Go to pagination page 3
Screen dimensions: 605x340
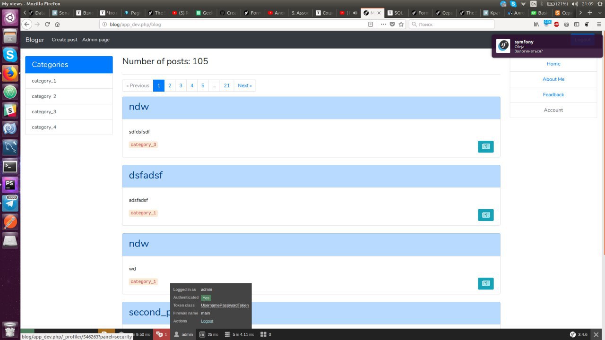(181, 85)
